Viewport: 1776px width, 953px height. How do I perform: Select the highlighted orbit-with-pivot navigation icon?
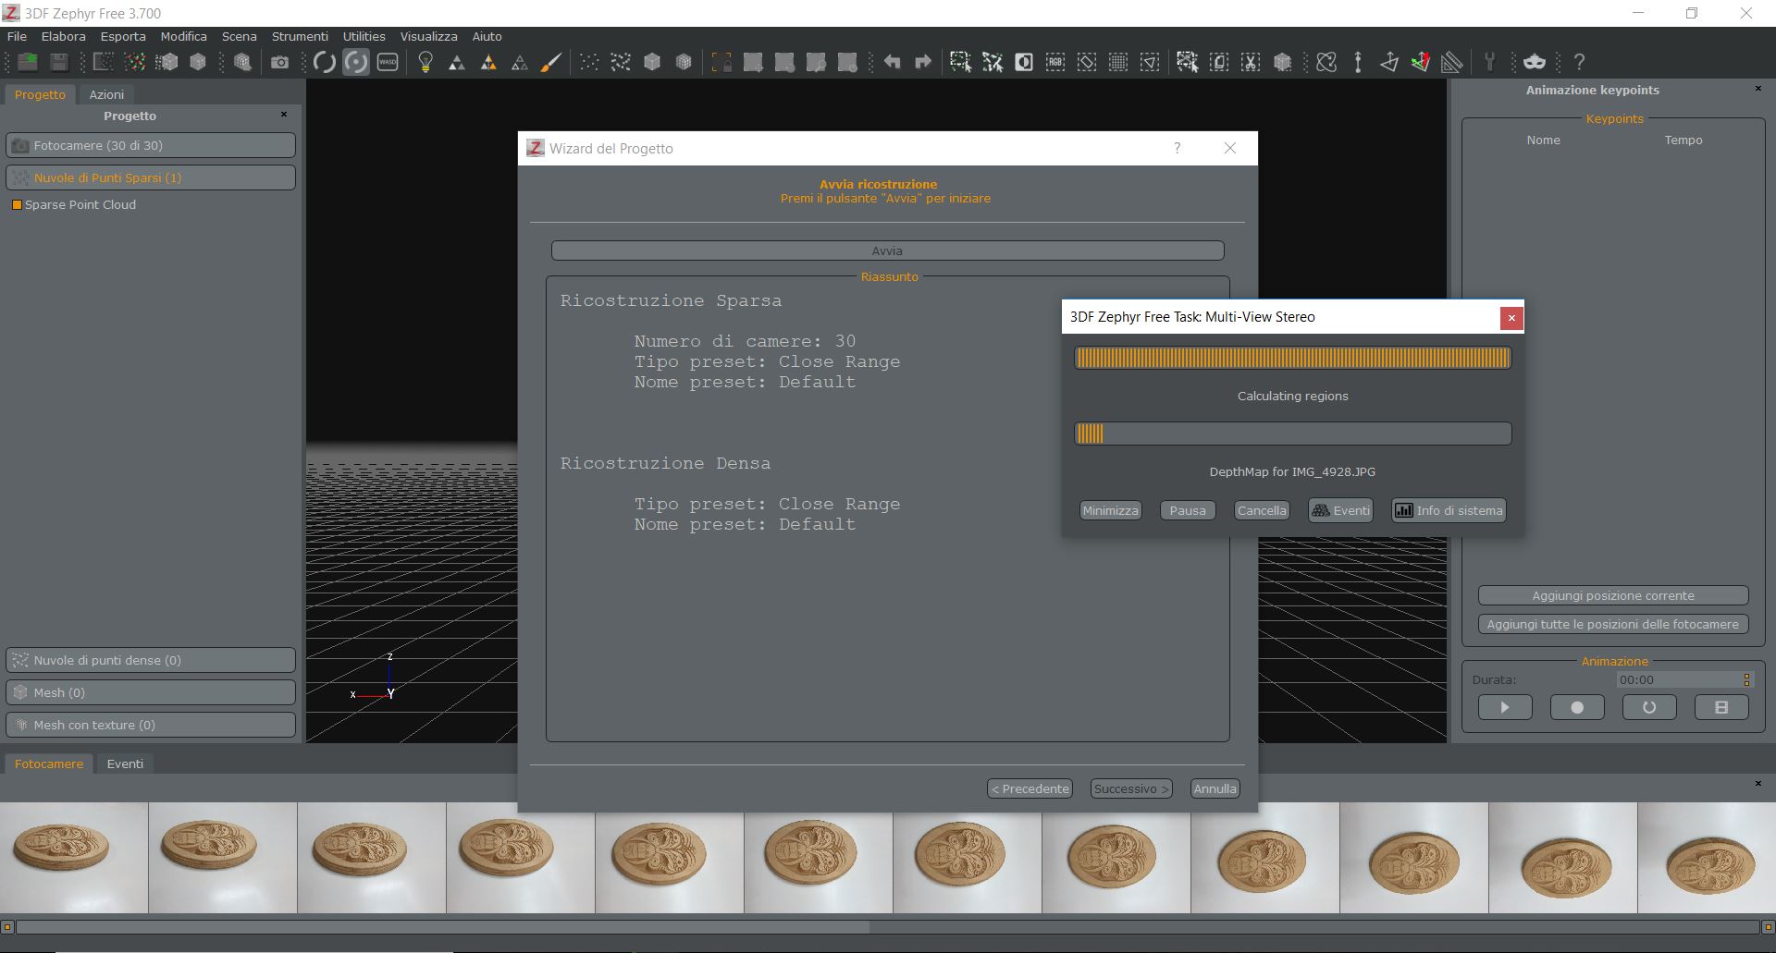[x=356, y=62]
